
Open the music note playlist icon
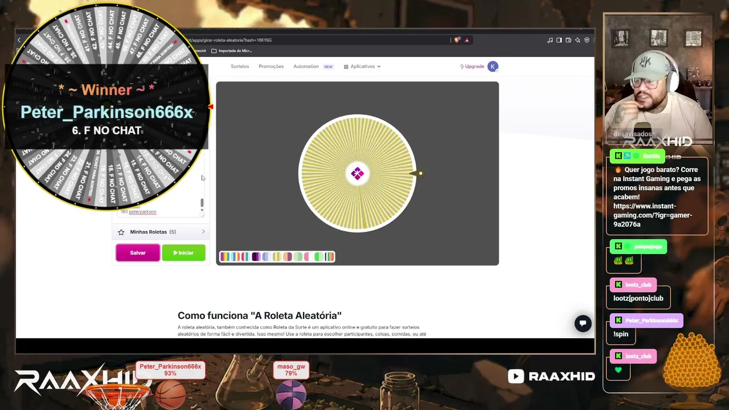pos(550,40)
